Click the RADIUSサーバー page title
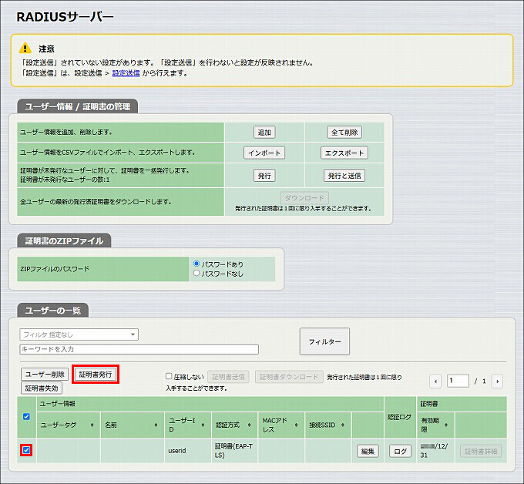 65,17
